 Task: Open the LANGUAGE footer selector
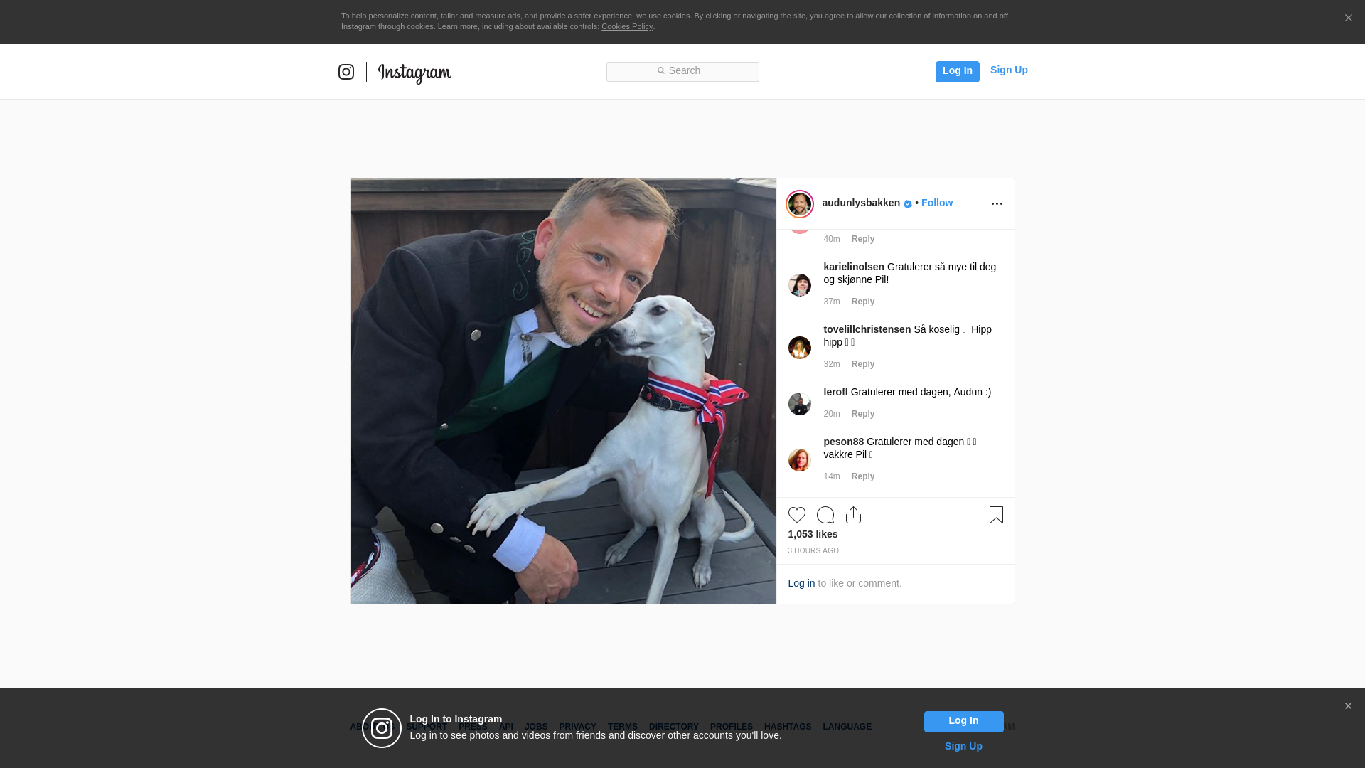point(847,727)
